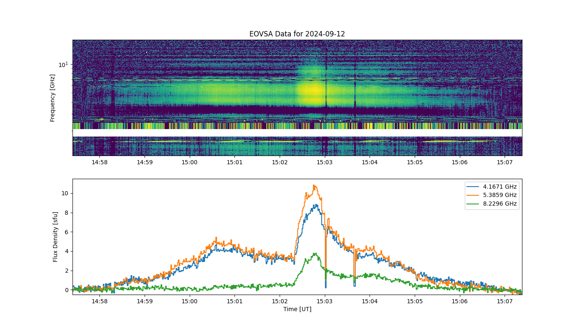Click the 'Time [UT]' x-axis label
580x331 pixels.
coord(297,309)
